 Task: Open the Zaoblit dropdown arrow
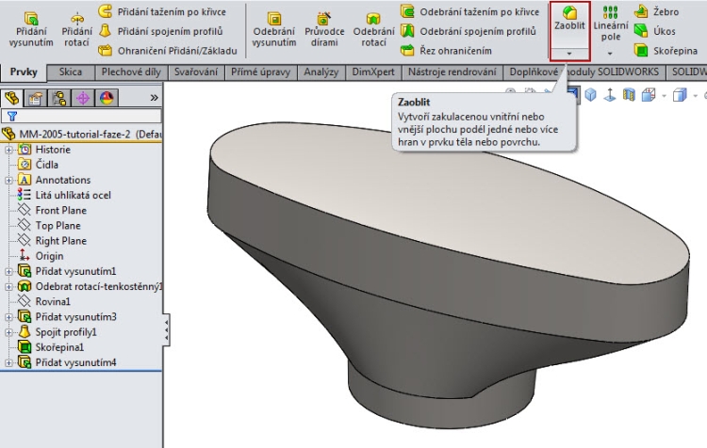[x=569, y=54]
